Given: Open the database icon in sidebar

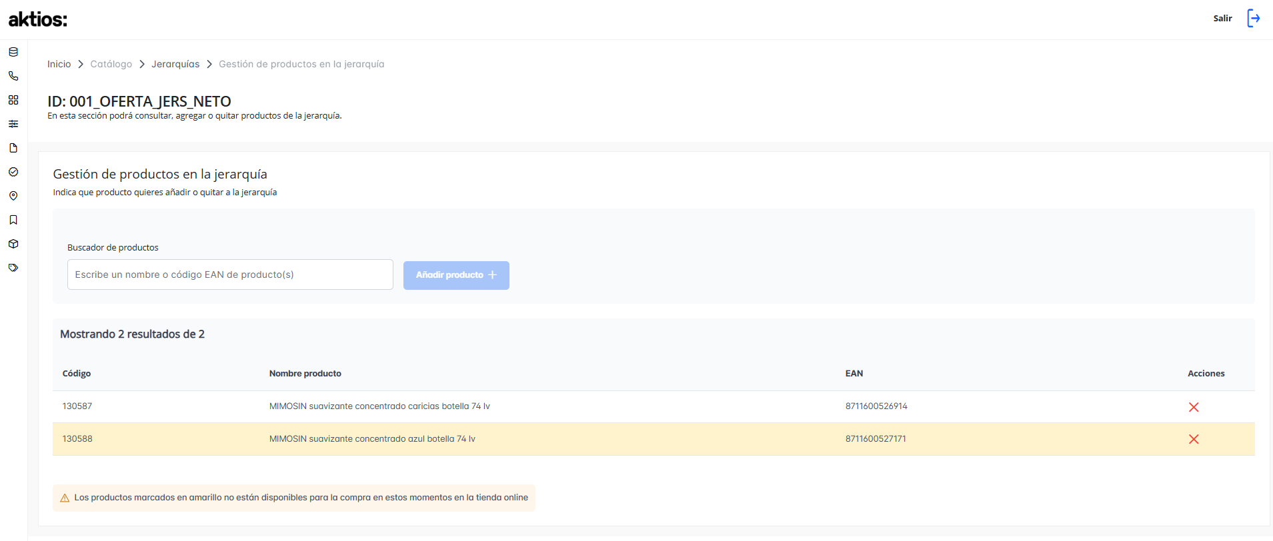Looking at the screenshot, I should coord(13,52).
